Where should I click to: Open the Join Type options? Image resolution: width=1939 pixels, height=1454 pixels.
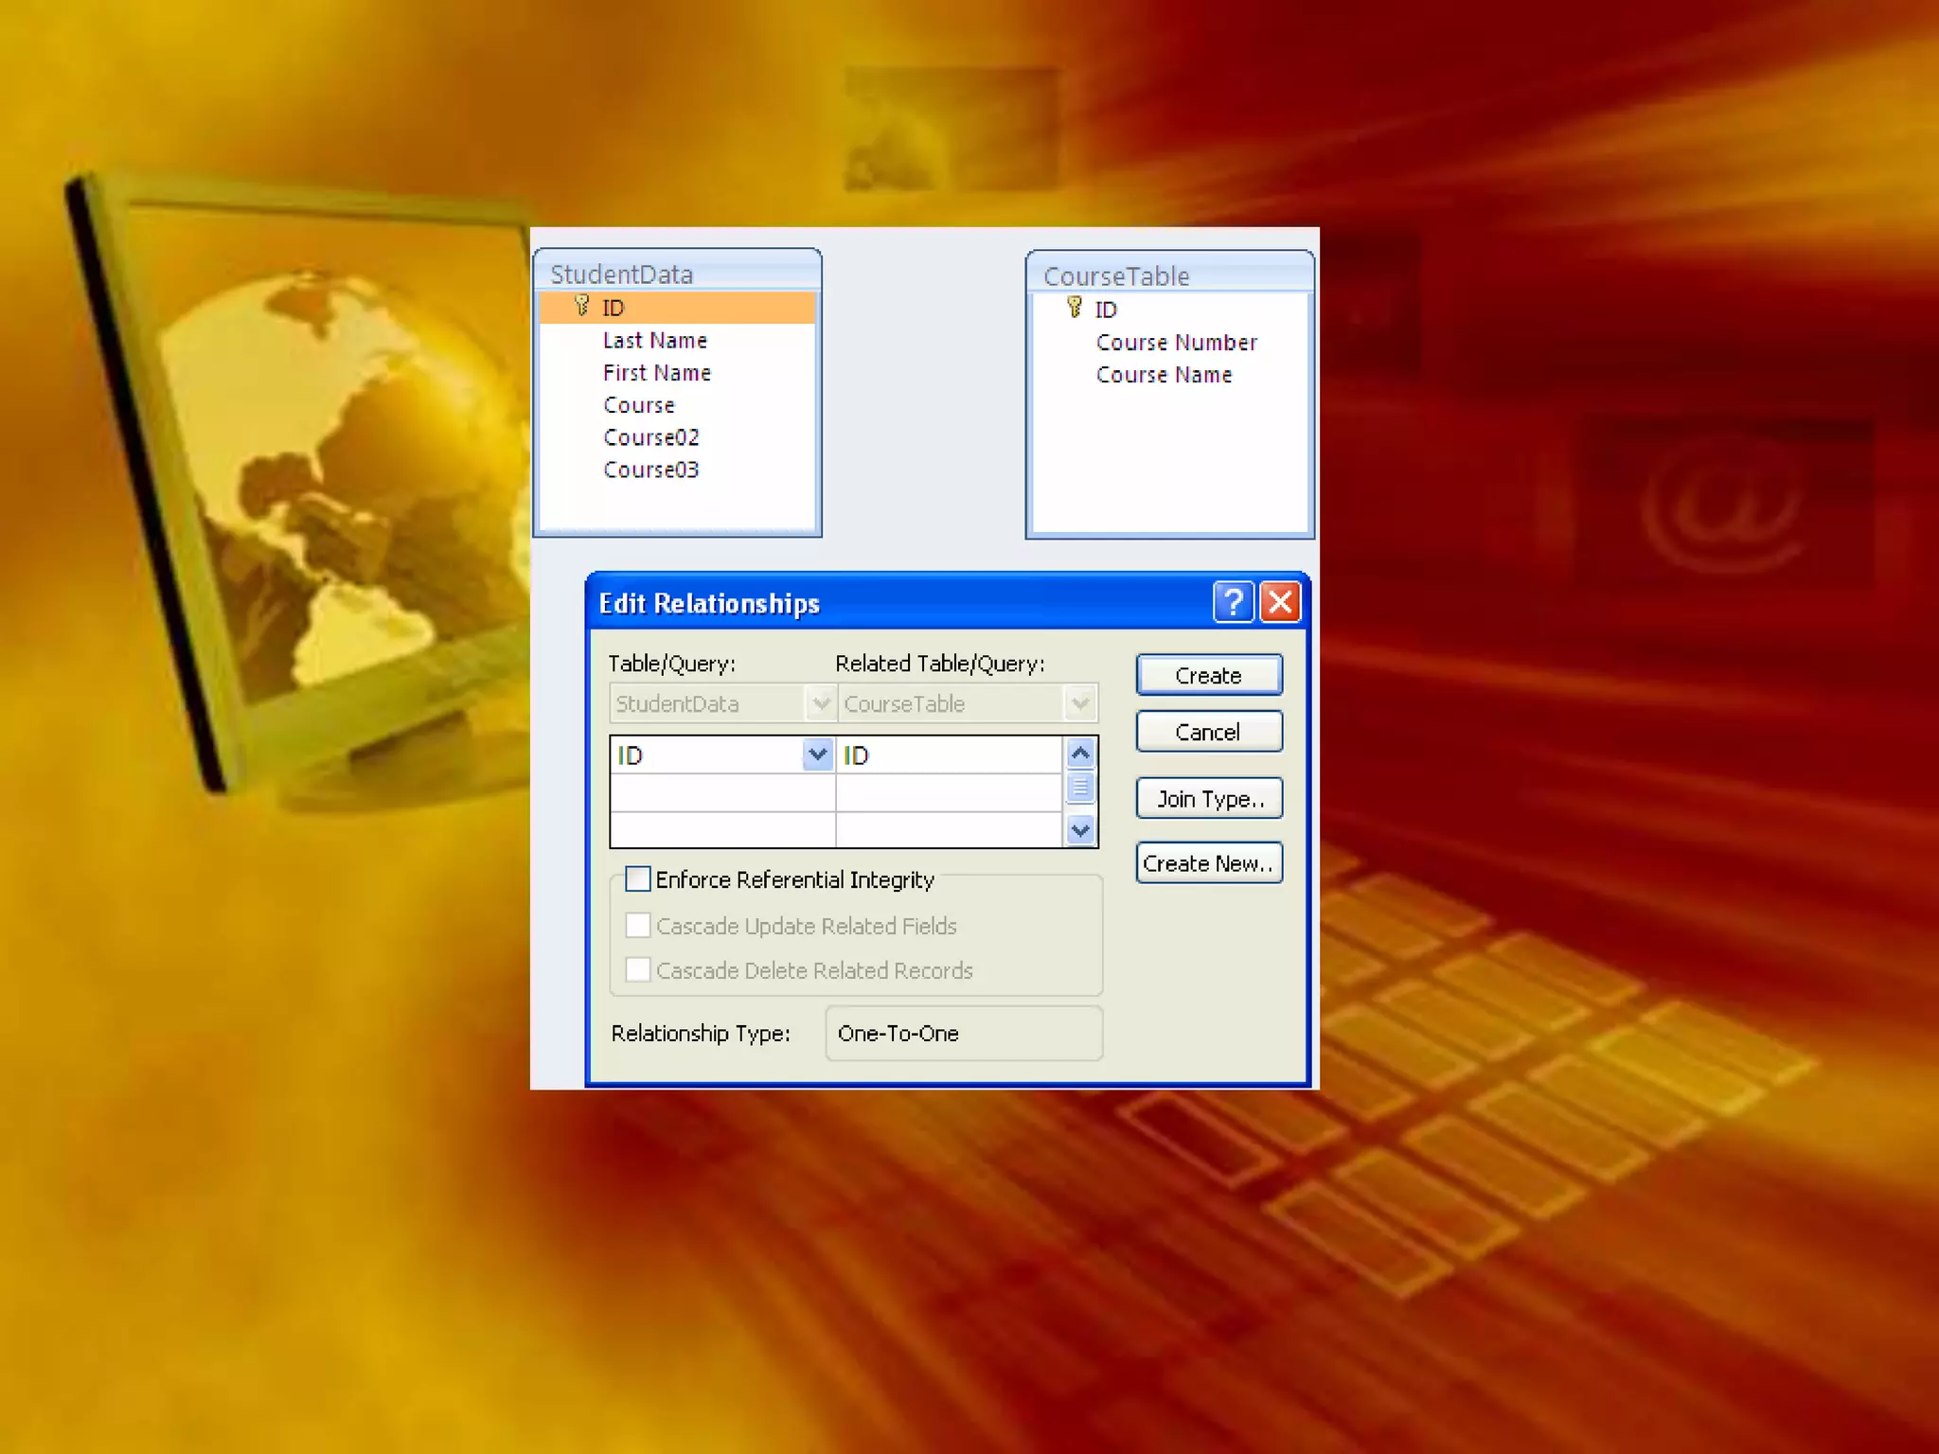(x=1209, y=799)
